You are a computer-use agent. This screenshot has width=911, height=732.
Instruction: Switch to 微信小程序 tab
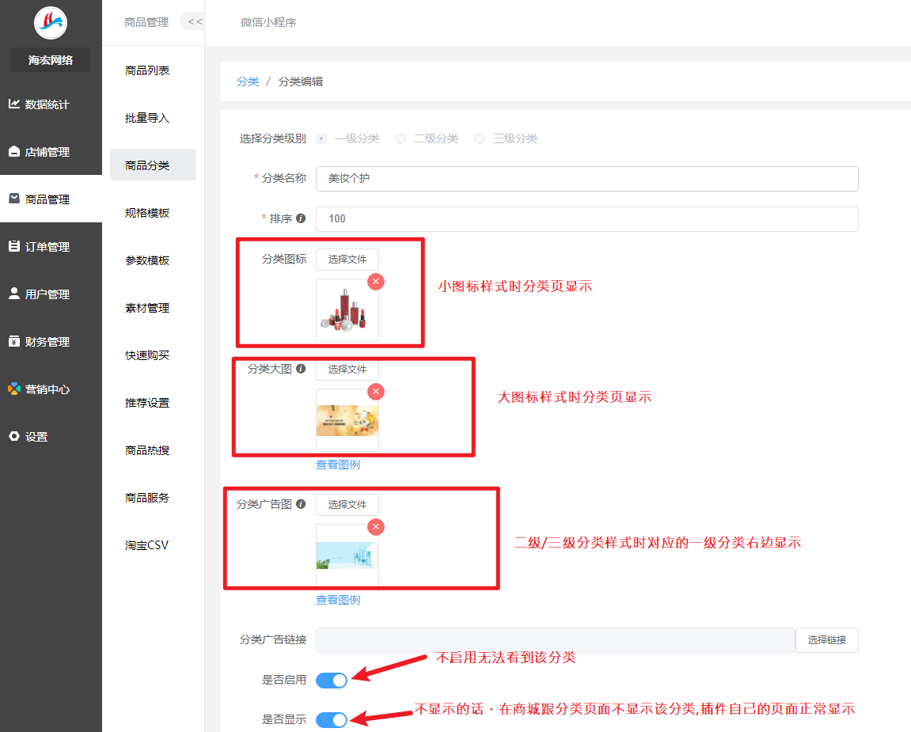(x=268, y=22)
